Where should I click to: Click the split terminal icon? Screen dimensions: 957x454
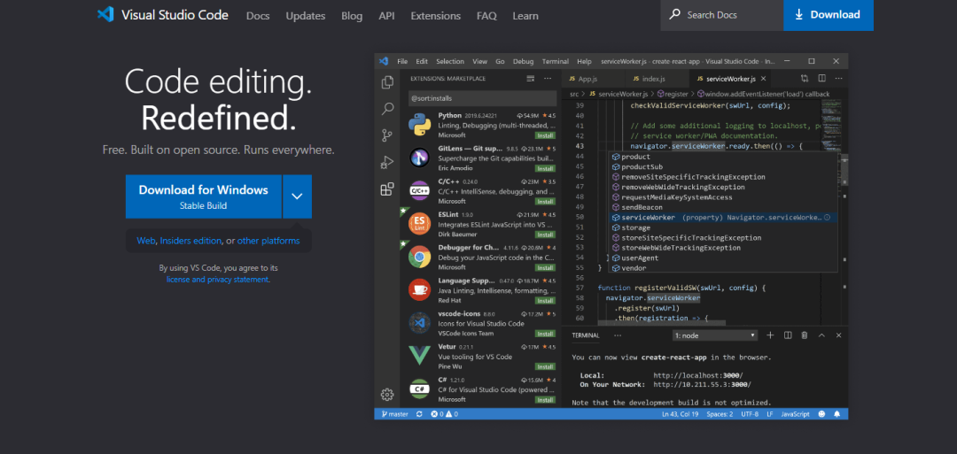[x=788, y=335]
